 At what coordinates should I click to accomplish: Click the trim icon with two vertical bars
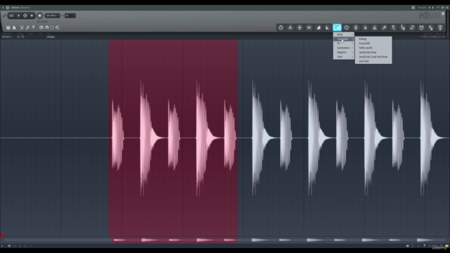(309, 27)
